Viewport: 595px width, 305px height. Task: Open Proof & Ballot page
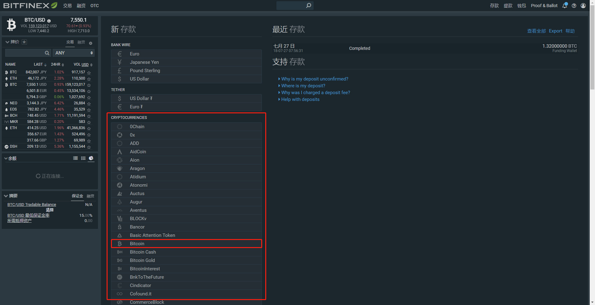pos(544,6)
